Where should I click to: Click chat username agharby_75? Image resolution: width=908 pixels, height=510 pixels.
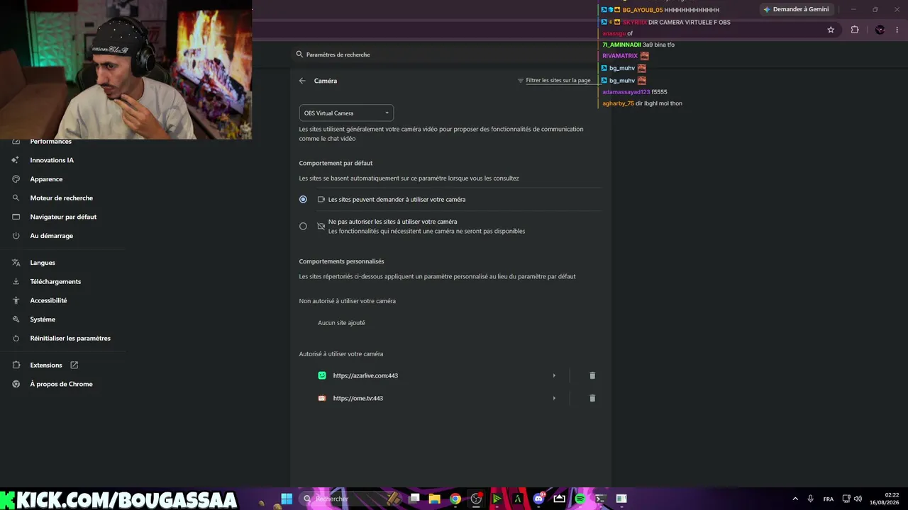click(x=618, y=103)
